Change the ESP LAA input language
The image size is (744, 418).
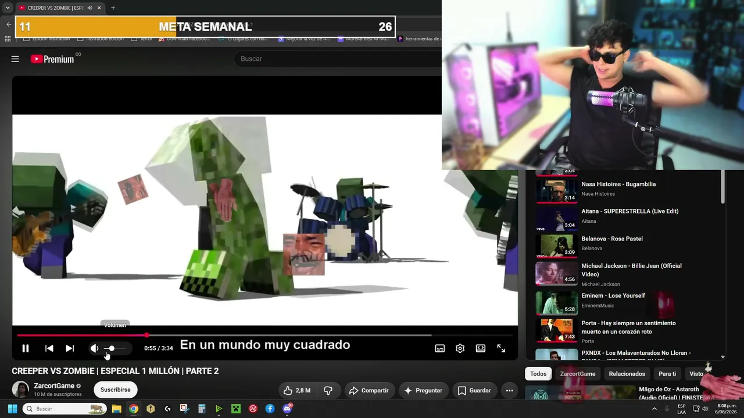(x=682, y=409)
